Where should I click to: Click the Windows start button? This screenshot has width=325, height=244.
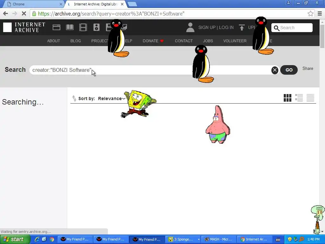pos(15,240)
